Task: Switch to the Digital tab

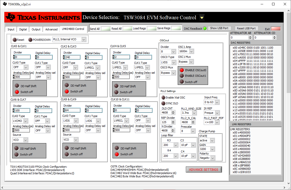Action: 23,29
